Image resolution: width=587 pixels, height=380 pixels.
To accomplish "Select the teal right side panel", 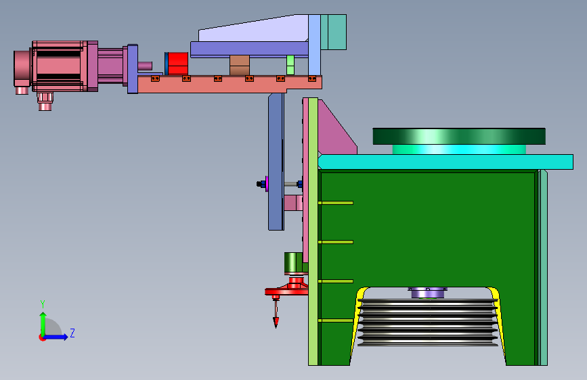I will pos(543,268).
